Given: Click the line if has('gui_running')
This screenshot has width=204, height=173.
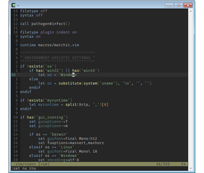Looking at the screenshot, I should [x=44, y=117].
